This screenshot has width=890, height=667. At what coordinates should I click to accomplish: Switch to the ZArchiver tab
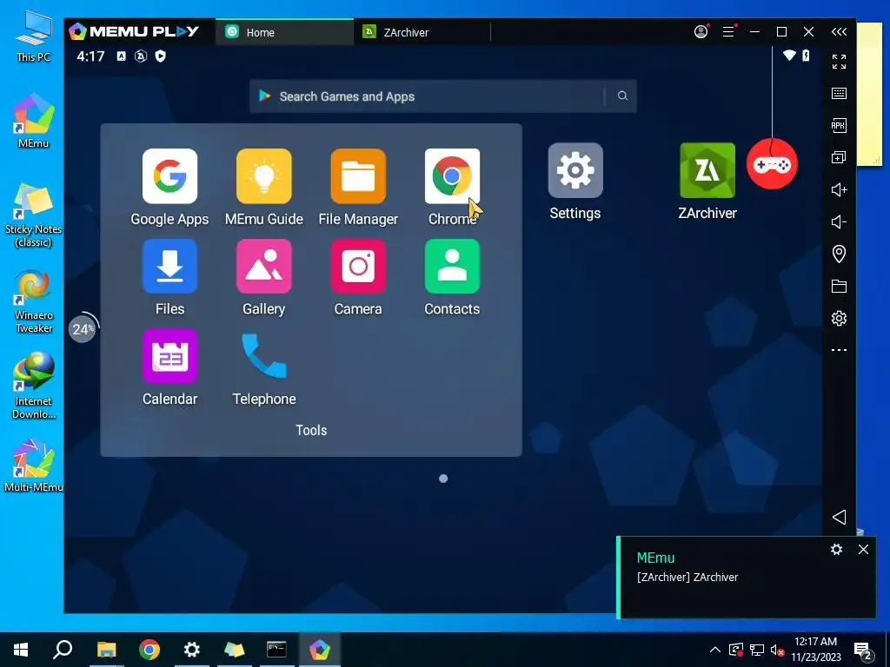(x=422, y=32)
